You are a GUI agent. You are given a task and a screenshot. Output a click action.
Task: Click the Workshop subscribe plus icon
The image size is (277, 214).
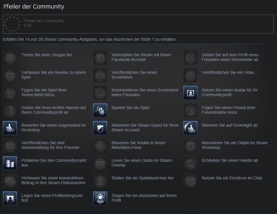point(190,146)
